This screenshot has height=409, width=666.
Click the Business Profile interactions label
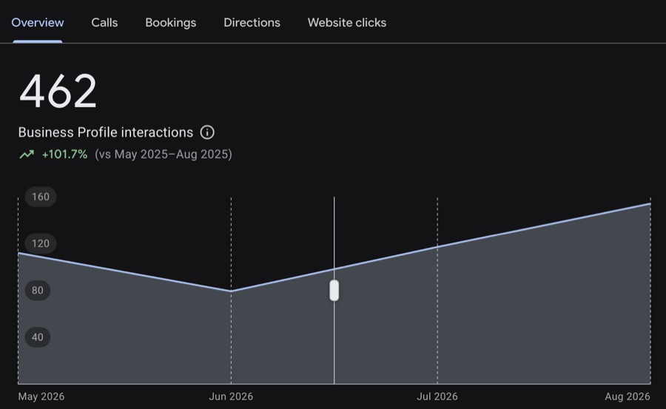106,132
